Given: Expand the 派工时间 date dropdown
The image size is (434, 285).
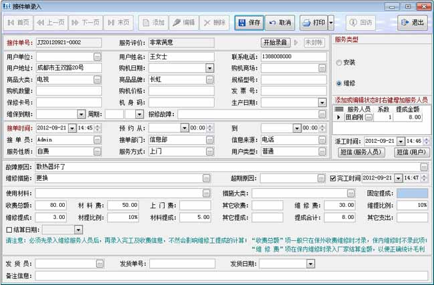Looking at the screenshot, I should pyautogui.click(x=401, y=141).
